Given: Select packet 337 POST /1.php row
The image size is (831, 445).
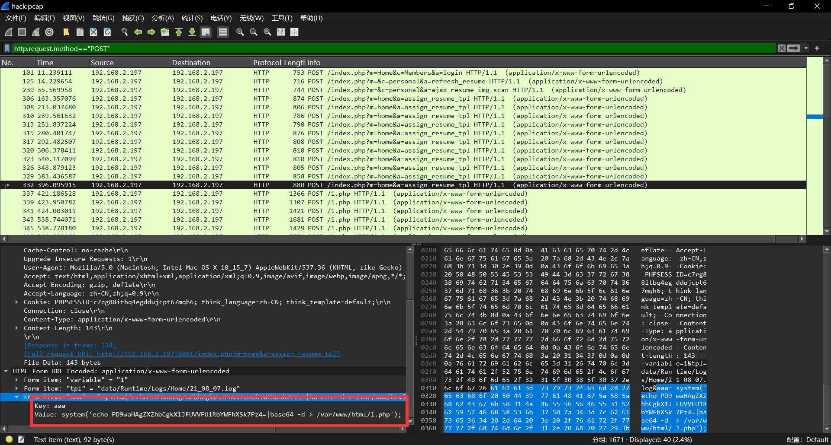Looking at the screenshot, I should [x=403, y=194].
